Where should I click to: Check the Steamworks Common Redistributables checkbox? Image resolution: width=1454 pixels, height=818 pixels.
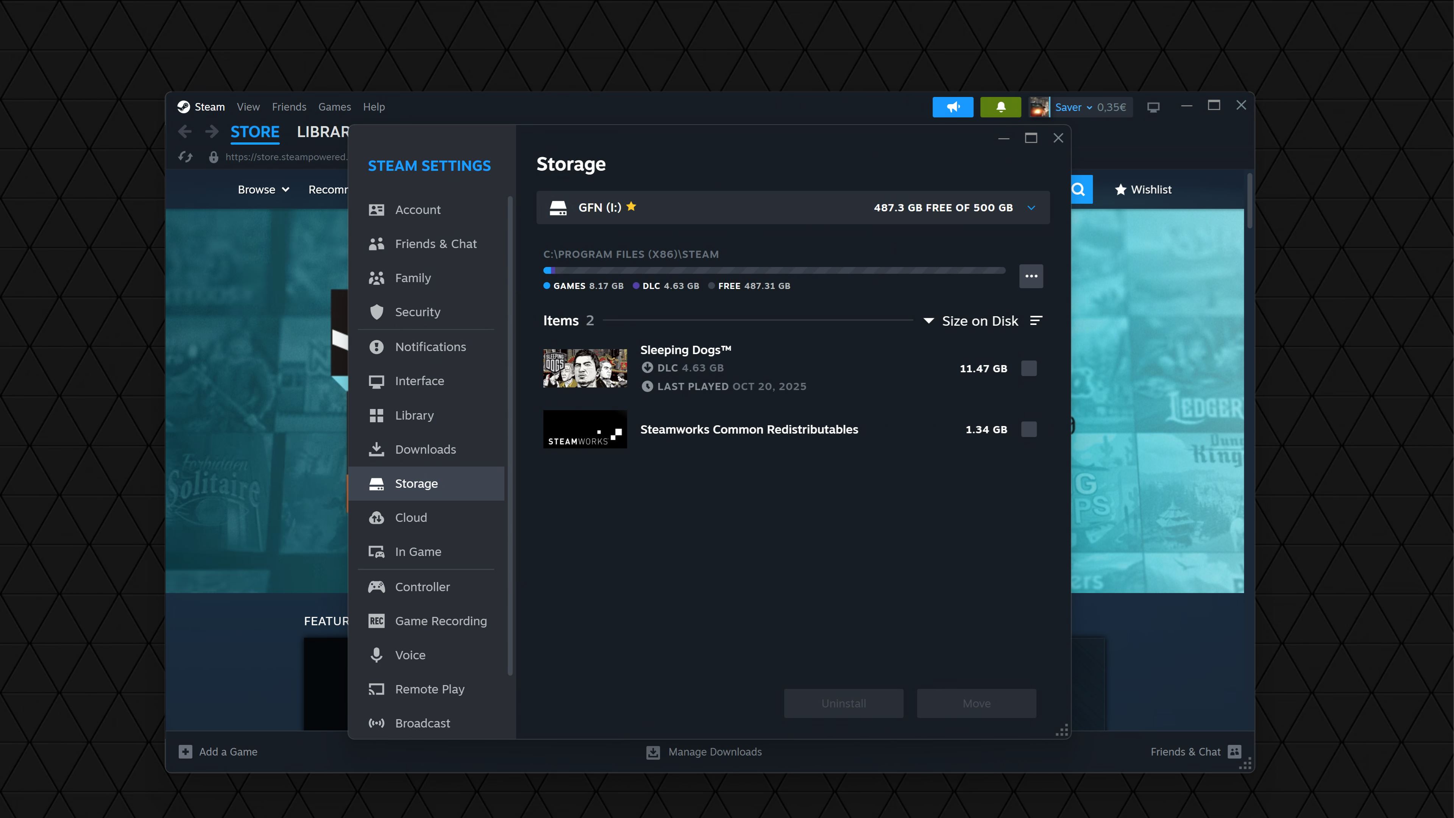1028,429
